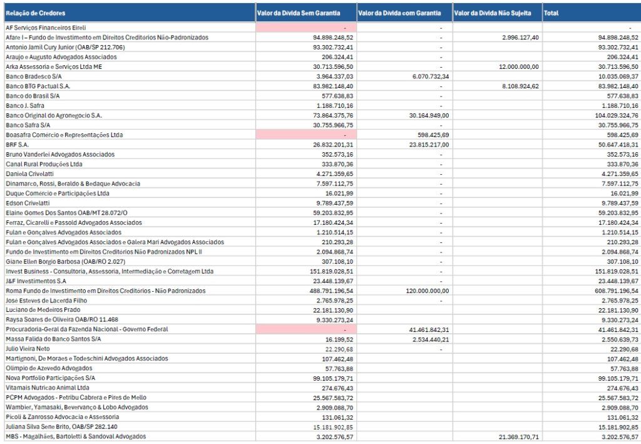Viewport: 641px width, 444px height.
Task: Select the 2.996.127,40 value in Afare I row
Action: click(520, 38)
